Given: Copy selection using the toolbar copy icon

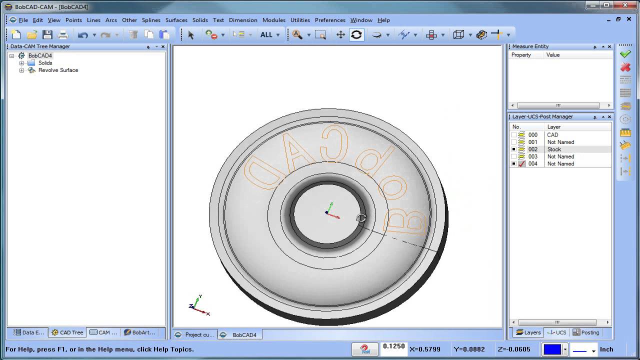Looking at the screenshot, I should 149,34.
